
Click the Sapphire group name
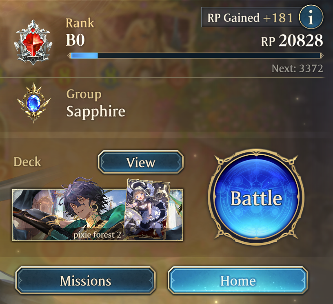pyautogui.click(x=96, y=111)
